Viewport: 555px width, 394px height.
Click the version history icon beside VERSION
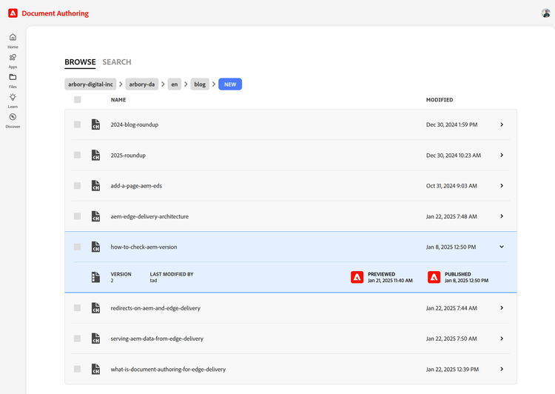pyautogui.click(x=95, y=277)
